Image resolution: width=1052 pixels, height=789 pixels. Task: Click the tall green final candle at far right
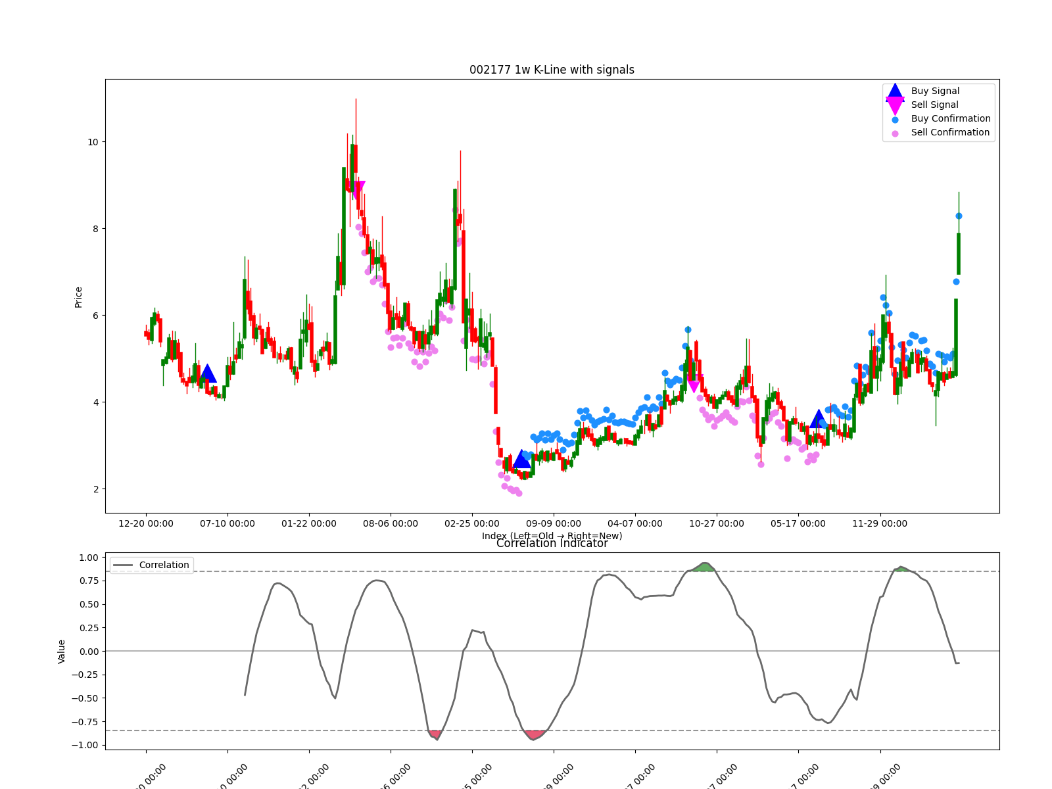click(x=959, y=253)
